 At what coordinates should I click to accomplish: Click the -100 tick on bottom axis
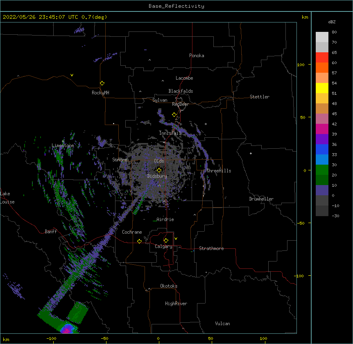(x=51, y=338)
